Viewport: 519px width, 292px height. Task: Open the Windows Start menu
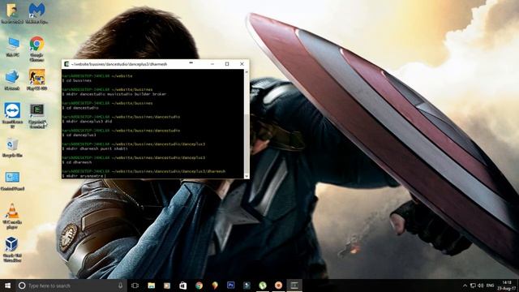[7, 286]
